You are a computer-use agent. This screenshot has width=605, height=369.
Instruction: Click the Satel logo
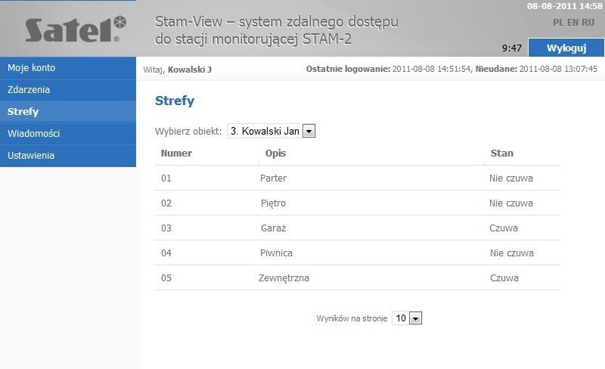tap(76, 29)
